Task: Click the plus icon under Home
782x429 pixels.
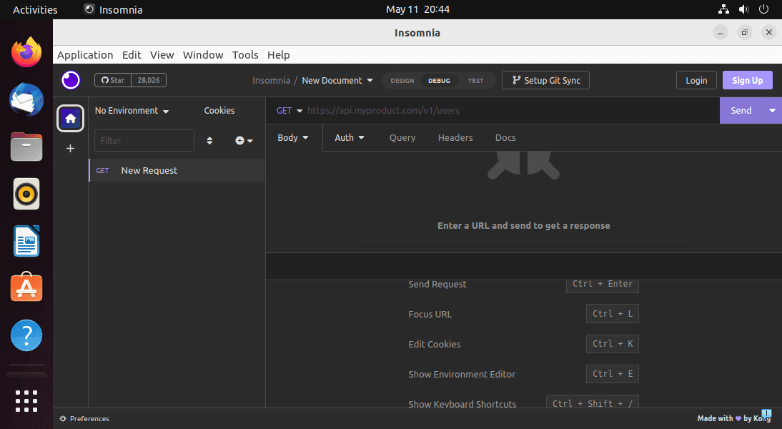Action: click(x=70, y=148)
